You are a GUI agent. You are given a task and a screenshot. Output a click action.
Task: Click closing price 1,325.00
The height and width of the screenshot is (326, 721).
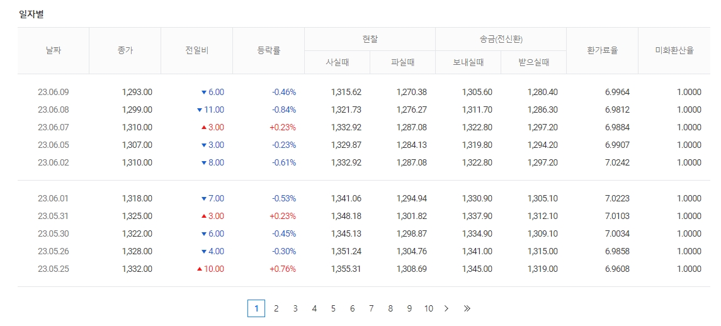pos(137,216)
